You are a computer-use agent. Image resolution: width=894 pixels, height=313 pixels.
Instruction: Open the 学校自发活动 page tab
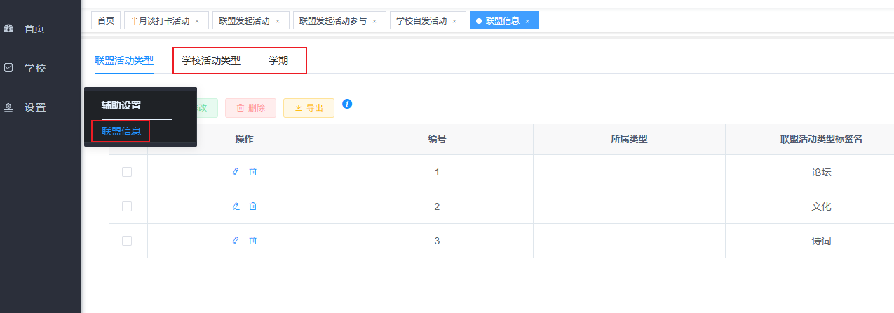421,21
